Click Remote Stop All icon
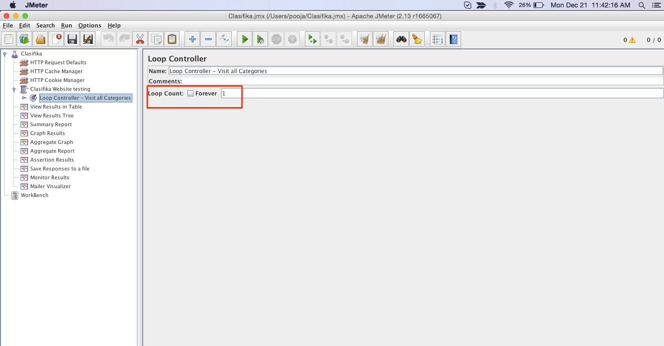The image size is (664, 346). coord(329,40)
